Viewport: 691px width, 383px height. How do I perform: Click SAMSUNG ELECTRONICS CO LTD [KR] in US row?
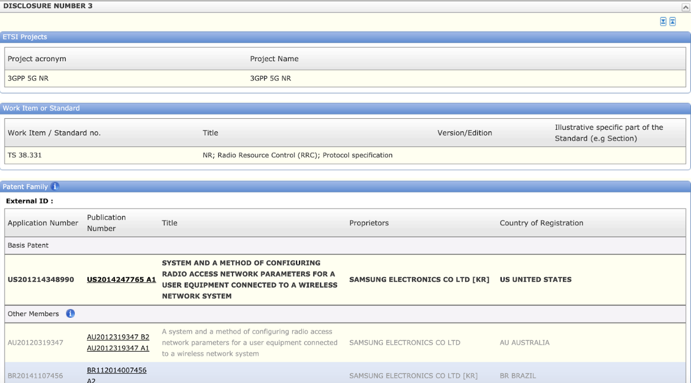[420, 280]
